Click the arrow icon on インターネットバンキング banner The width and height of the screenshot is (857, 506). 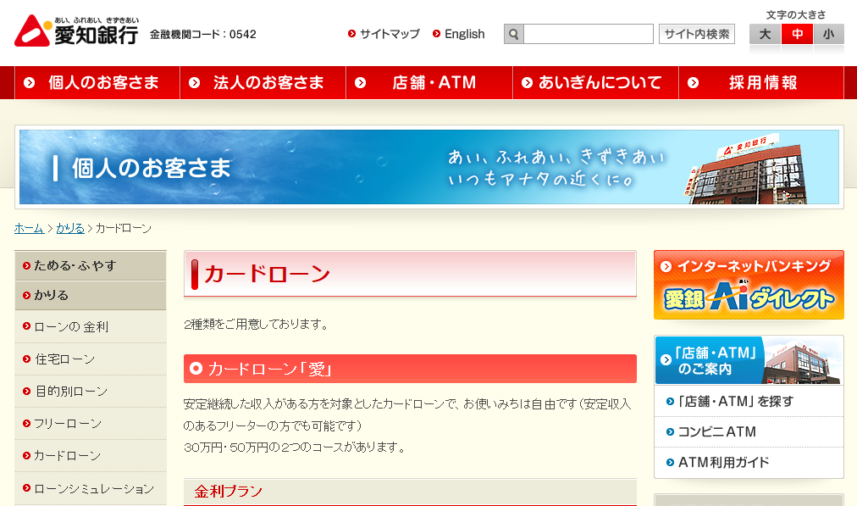coord(666,266)
